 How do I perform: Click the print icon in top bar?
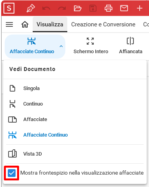pos(109,8)
